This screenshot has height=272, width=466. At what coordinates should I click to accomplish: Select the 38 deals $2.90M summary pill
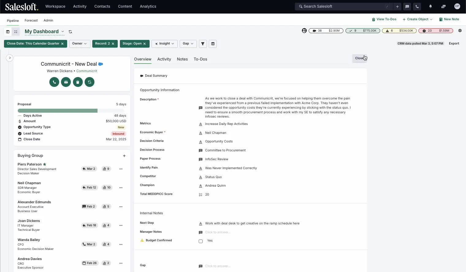tap(326, 31)
